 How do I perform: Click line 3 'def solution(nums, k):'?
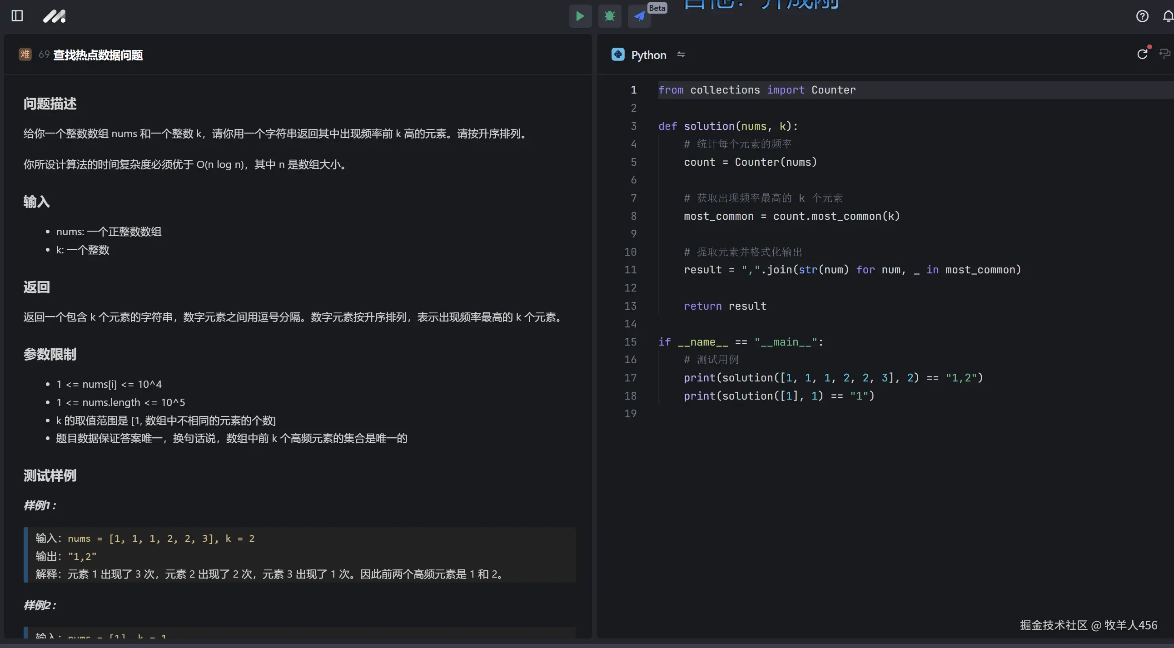point(728,126)
